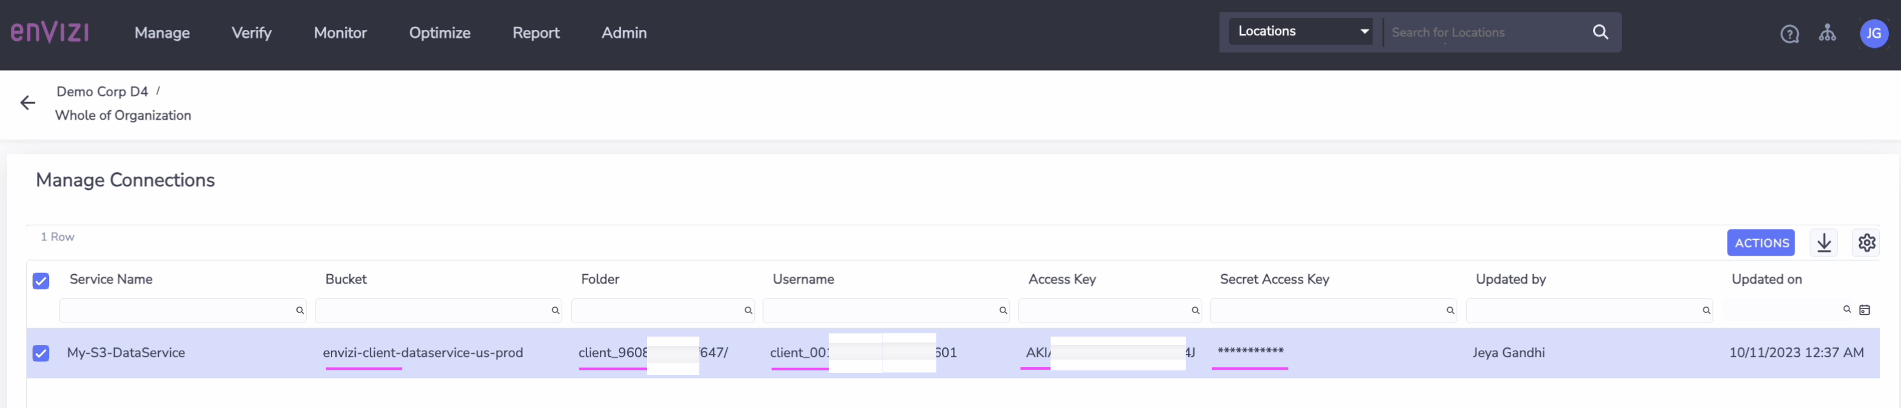Click the Demo Corp D4 breadcrumb link
The image size is (1901, 408).
[x=103, y=92]
